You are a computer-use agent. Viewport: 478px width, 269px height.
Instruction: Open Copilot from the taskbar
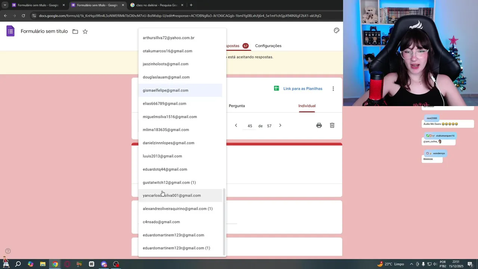pos(31,264)
